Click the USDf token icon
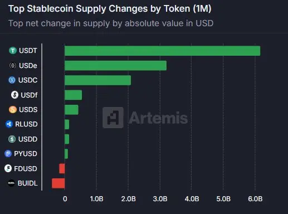Viewport: 288px width, 214px height. (x=14, y=95)
